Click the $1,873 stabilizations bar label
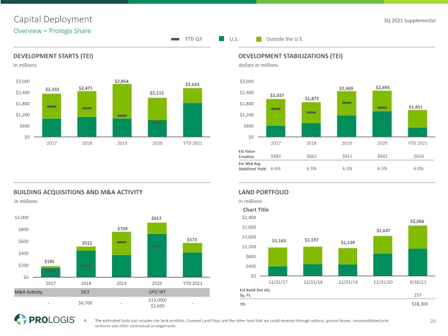Screen dimensions: 448x336 pyautogui.click(x=312, y=98)
